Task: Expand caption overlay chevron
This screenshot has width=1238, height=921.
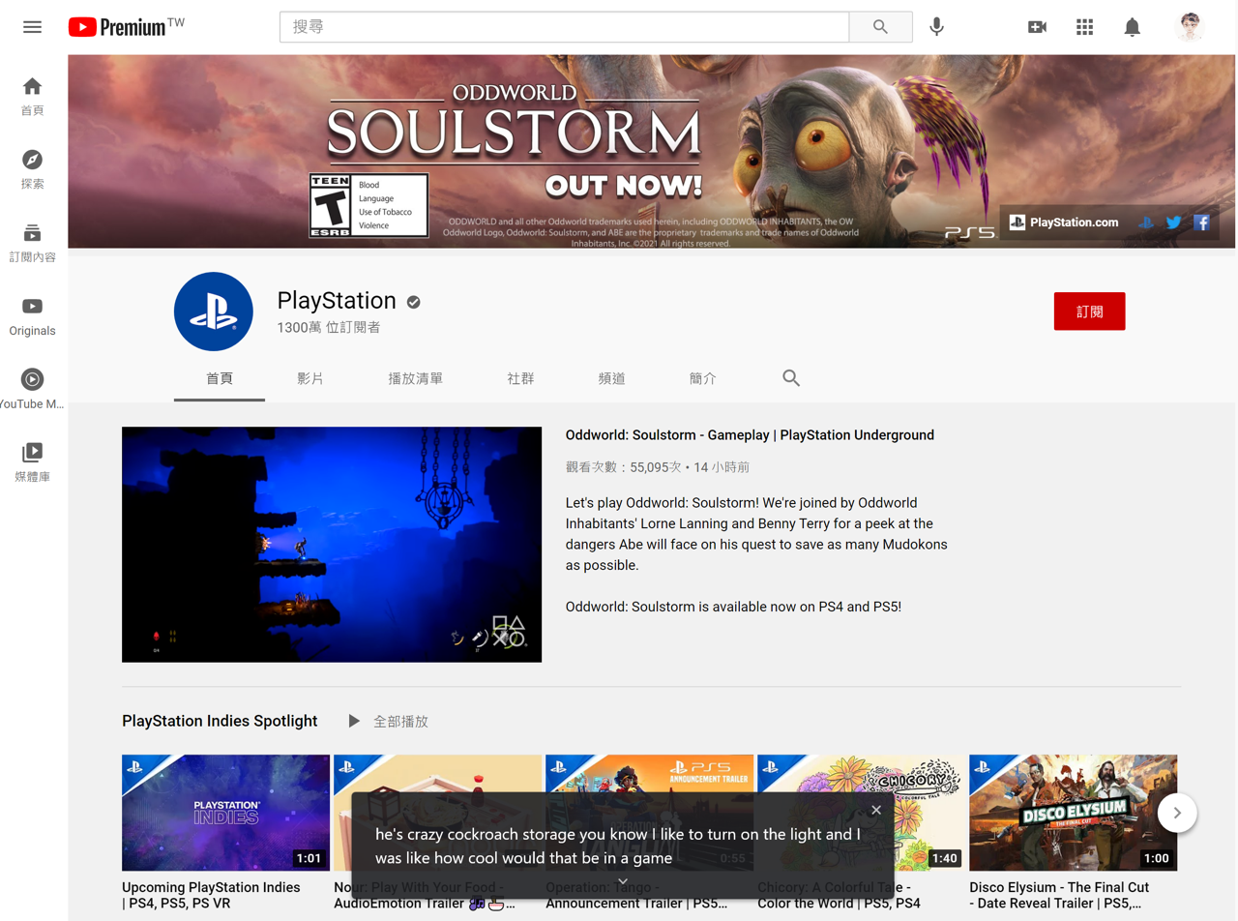Action: pos(623,881)
